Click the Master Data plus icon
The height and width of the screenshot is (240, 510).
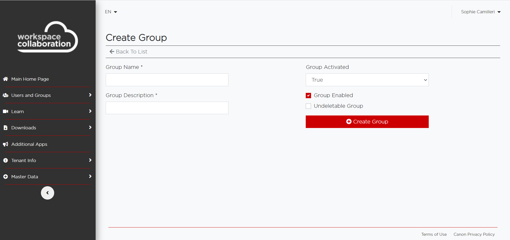tap(5, 177)
